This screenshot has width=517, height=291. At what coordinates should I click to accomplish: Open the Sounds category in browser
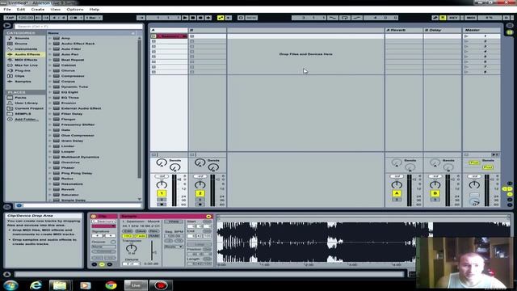pos(22,38)
